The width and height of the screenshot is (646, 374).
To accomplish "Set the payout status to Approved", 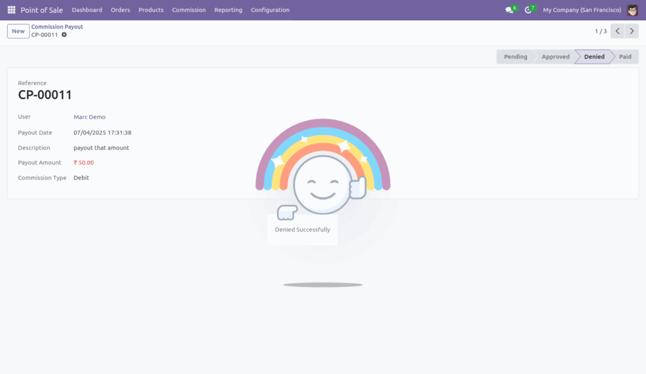I will [x=555, y=56].
